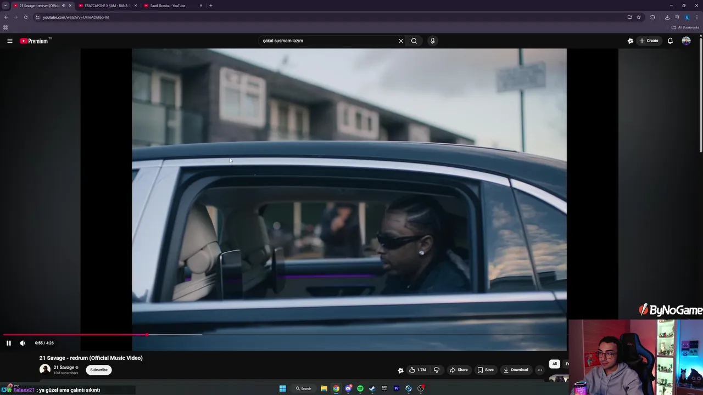Open Spotify from taskbar

click(x=360, y=388)
